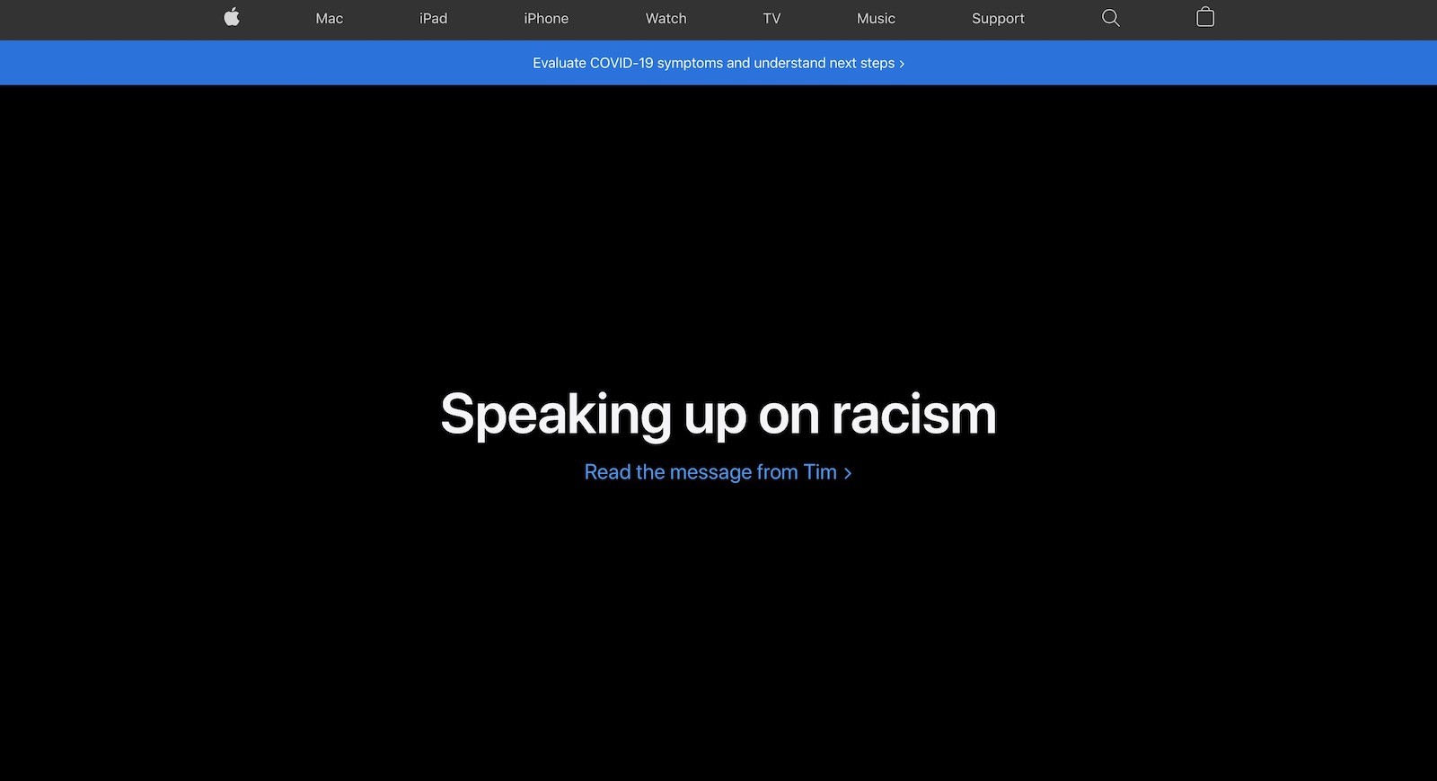Image resolution: width=1437 pixels, height=781 pixels.
Task: Follow the Read the message from Tim link
Action: [x=710, y=472]
